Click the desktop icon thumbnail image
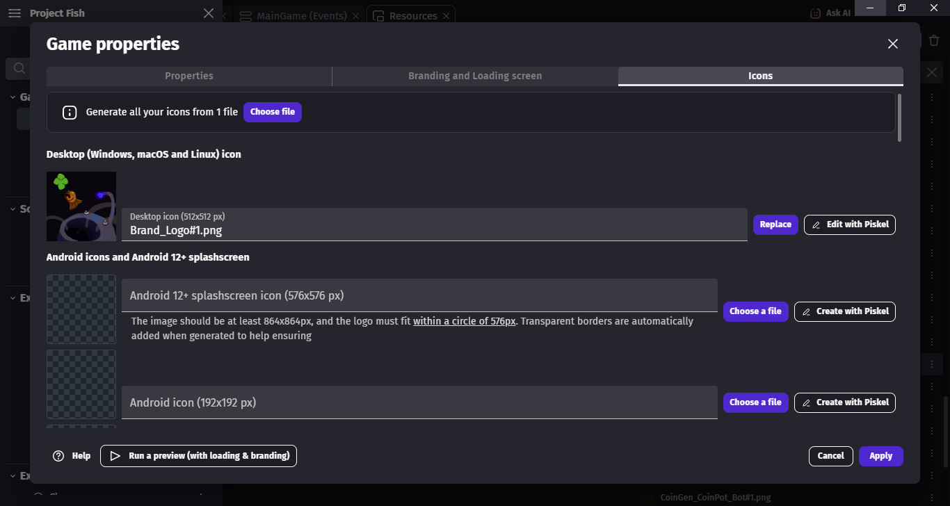The image size is (950, 506). (81, 206)
